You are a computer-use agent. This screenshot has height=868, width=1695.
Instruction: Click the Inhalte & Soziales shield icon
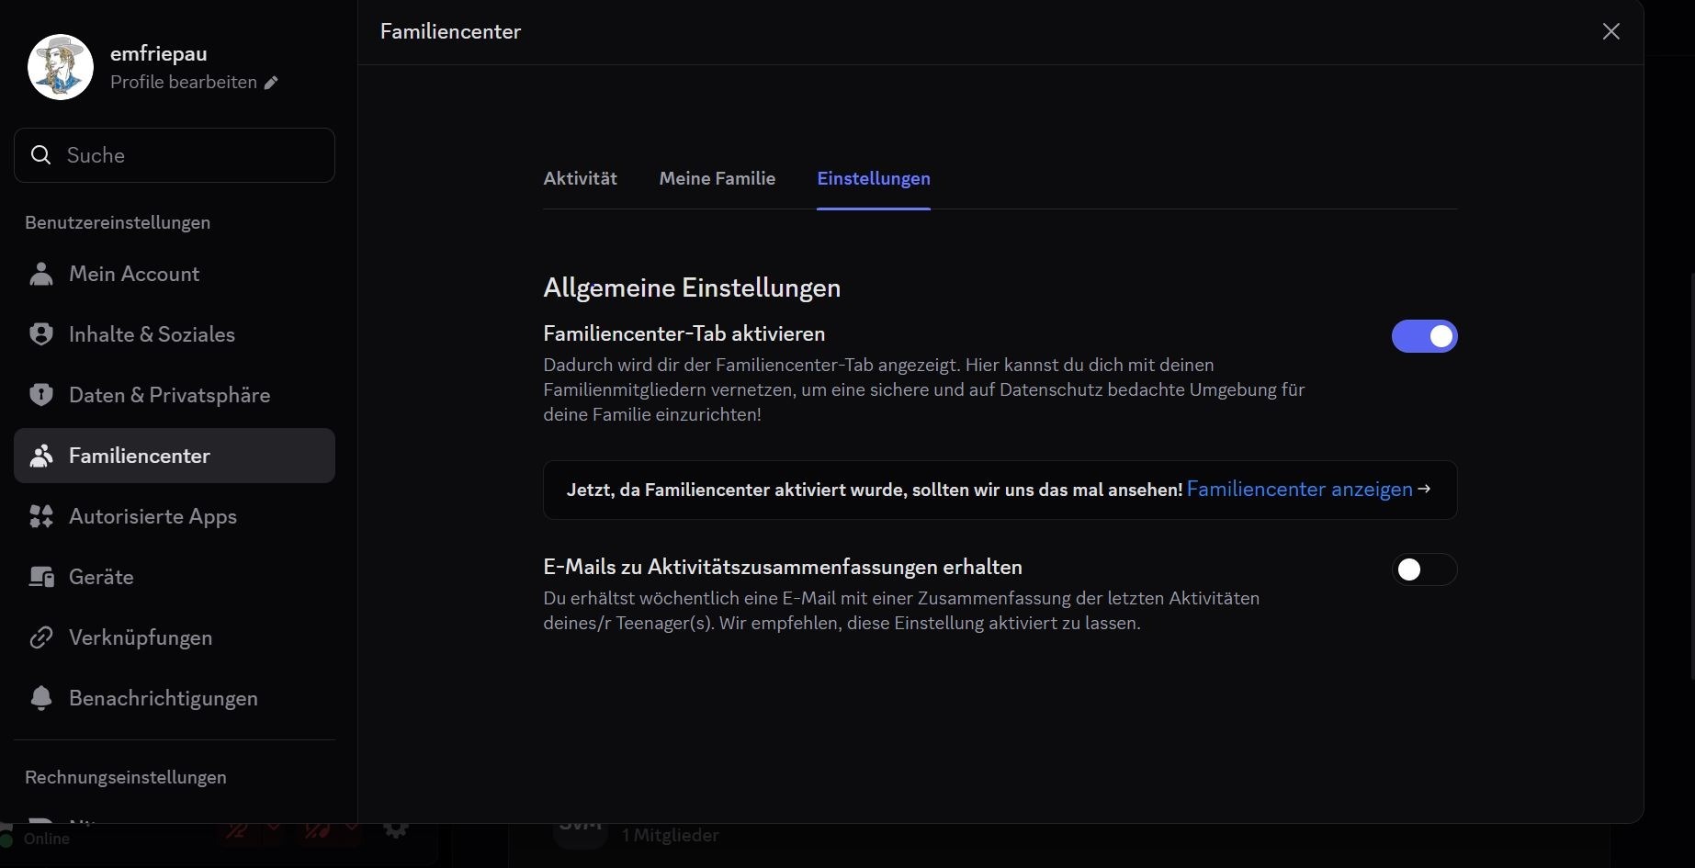(41, 334)
